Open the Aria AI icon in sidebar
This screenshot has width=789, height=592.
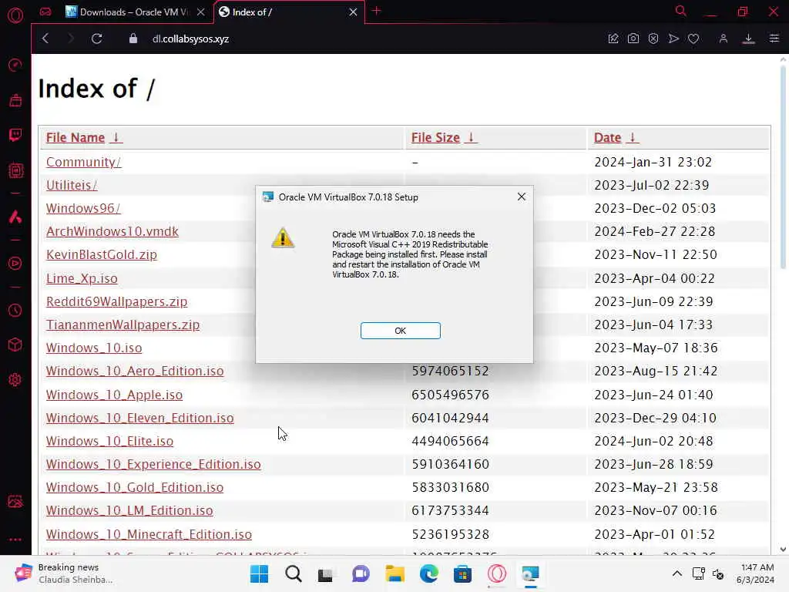tap(15, 217)
